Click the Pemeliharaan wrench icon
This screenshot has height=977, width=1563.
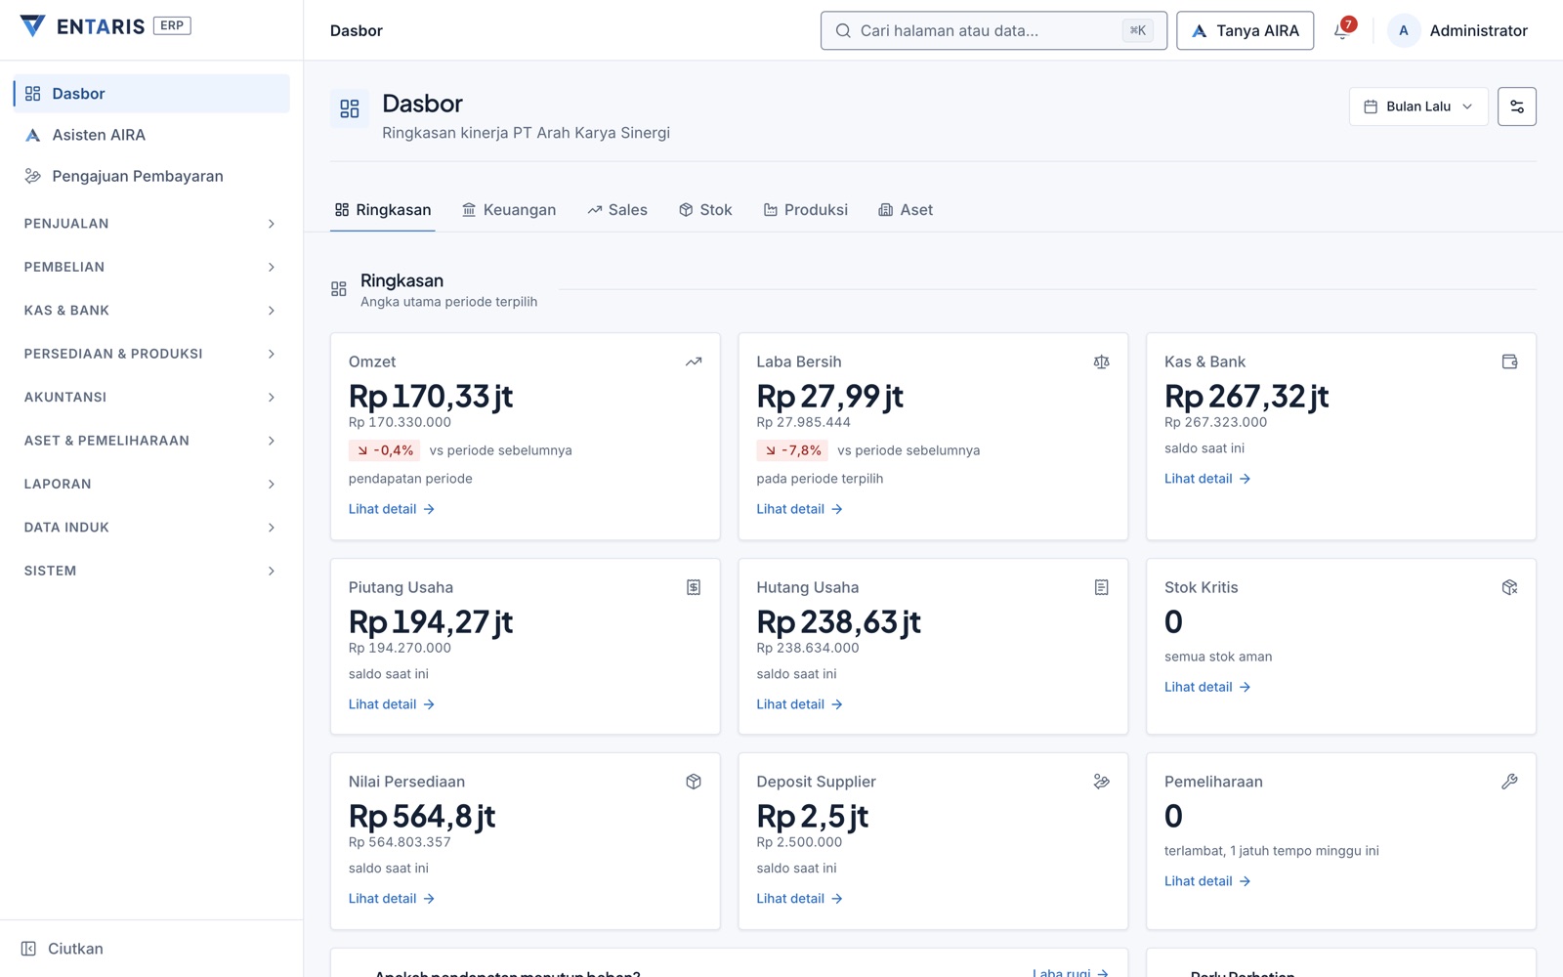point(1509,782)
